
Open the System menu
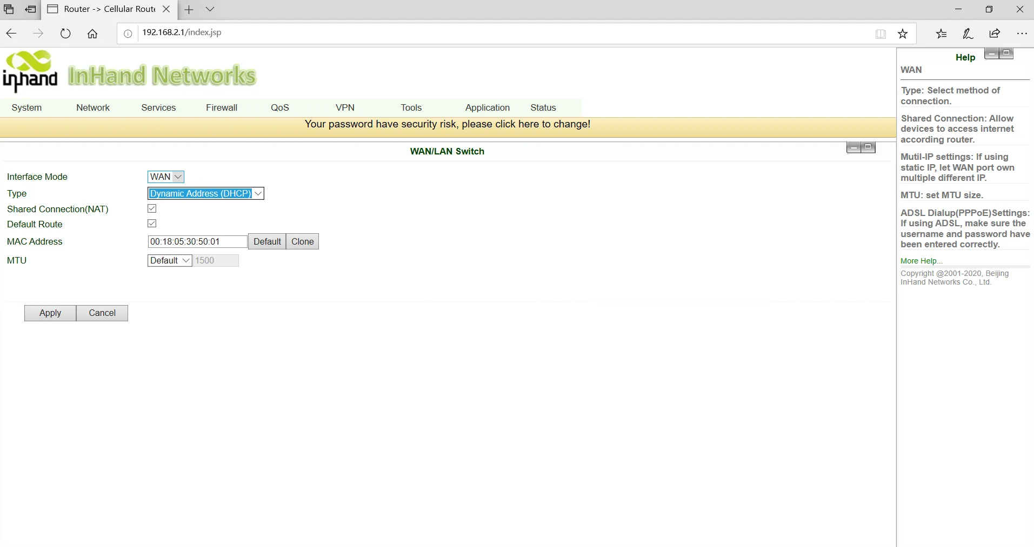(26, 107)
